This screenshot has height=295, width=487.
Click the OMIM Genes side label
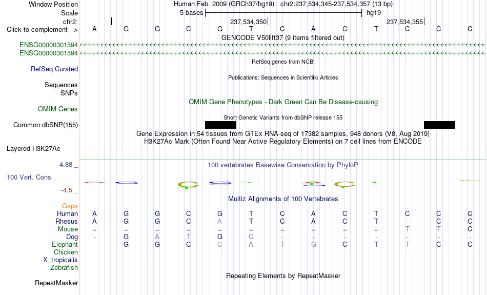click(57, 109)
